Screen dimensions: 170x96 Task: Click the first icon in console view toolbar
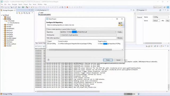pyautogui.click(x=147, y=46)
